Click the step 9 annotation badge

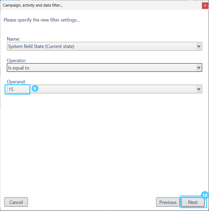click(35, 89)
